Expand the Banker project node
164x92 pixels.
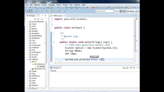pos(28,29)
